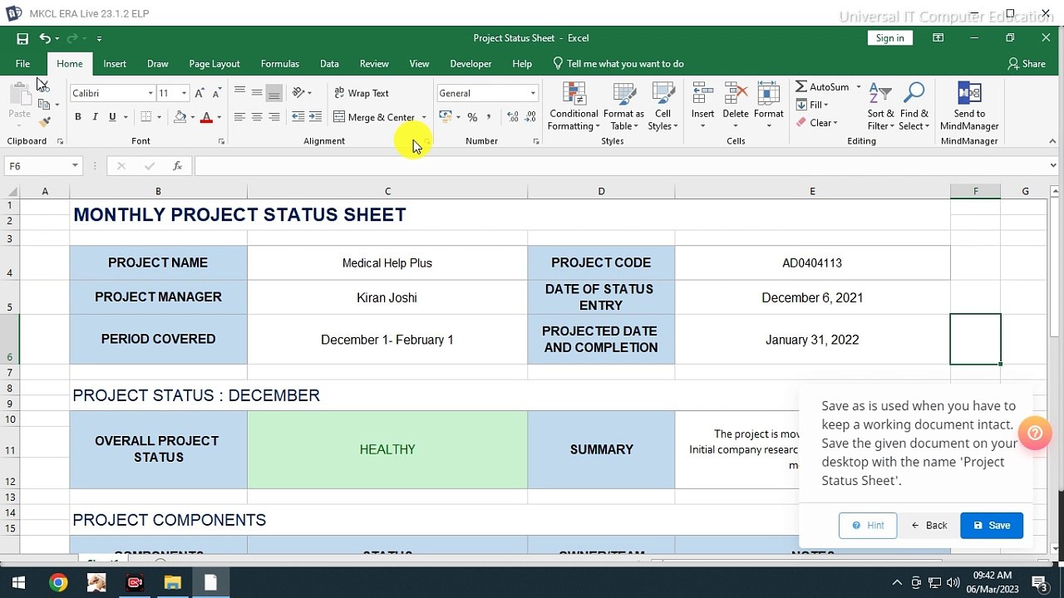
Task: Open the font name dropdown showing Calibri
Action: [x=150, y=93]
